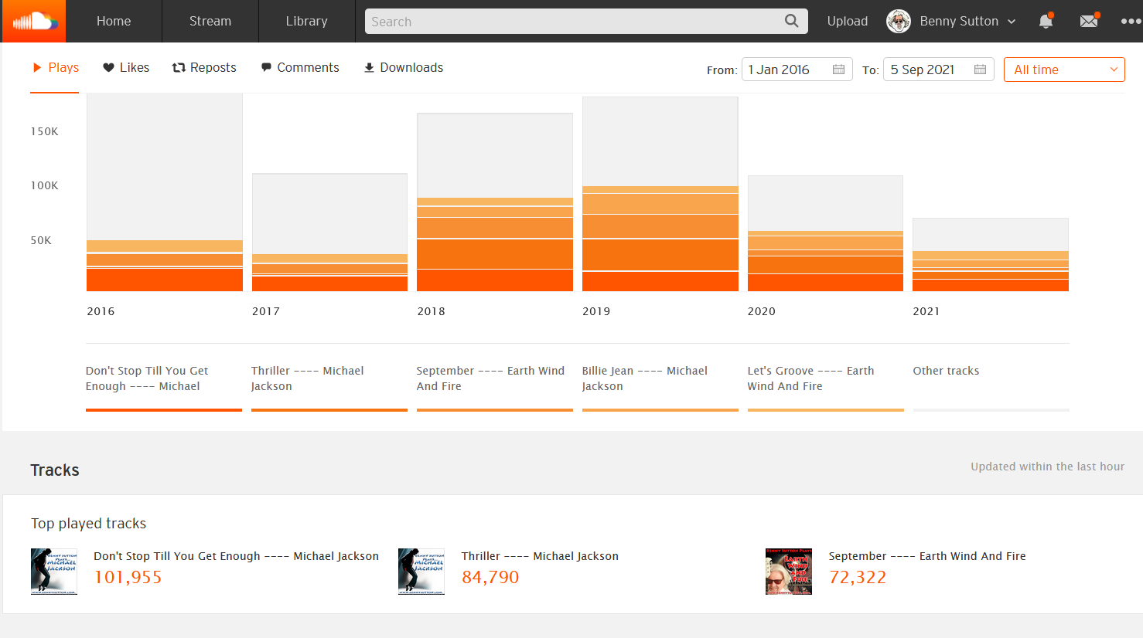Select the Plays stats tab icon
The height and width of the screenshot is (638, 1143).
37,67
